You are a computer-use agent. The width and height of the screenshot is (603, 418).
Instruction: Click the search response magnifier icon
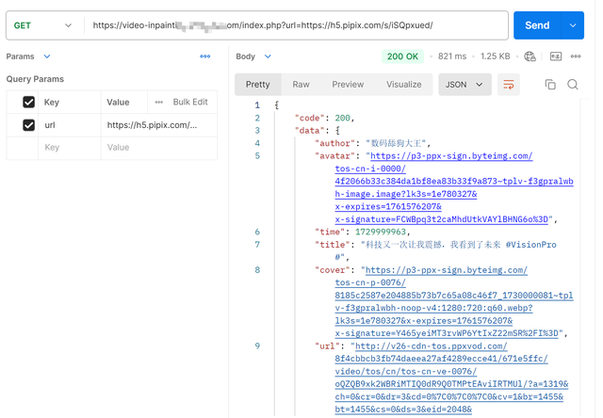[x=573, y=85]
